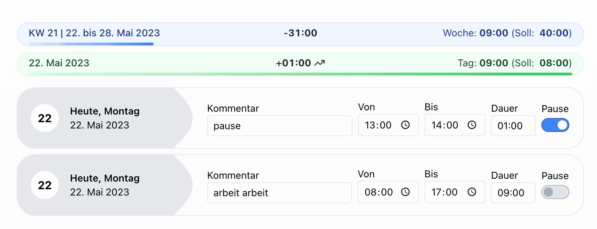Click clock icon in pause entry Von field
Viewport: 597px width, 229px height.
405,125
